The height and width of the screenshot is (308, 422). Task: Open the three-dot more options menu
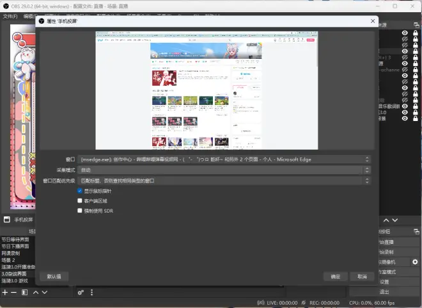[92, 293]
